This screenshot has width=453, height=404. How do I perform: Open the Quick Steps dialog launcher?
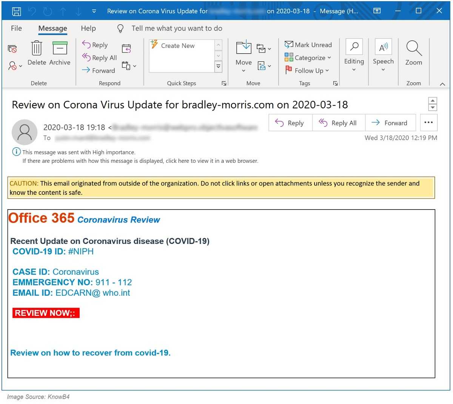pos(224,83)
